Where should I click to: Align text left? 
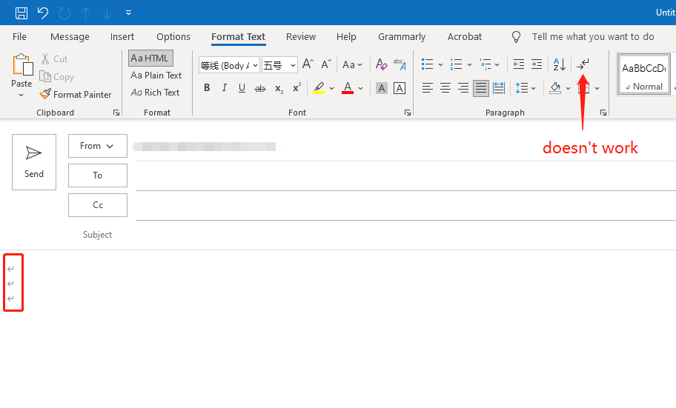coord(427,88)
